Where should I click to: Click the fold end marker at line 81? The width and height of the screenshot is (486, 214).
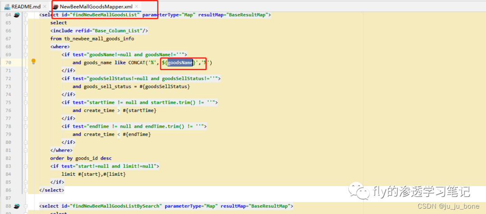[x=25, y=150]
